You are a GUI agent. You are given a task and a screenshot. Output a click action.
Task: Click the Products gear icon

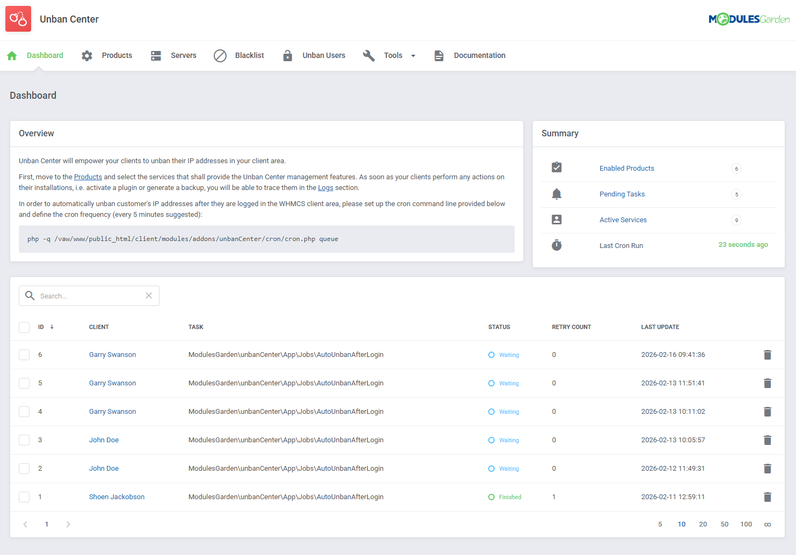click(87, 56)
